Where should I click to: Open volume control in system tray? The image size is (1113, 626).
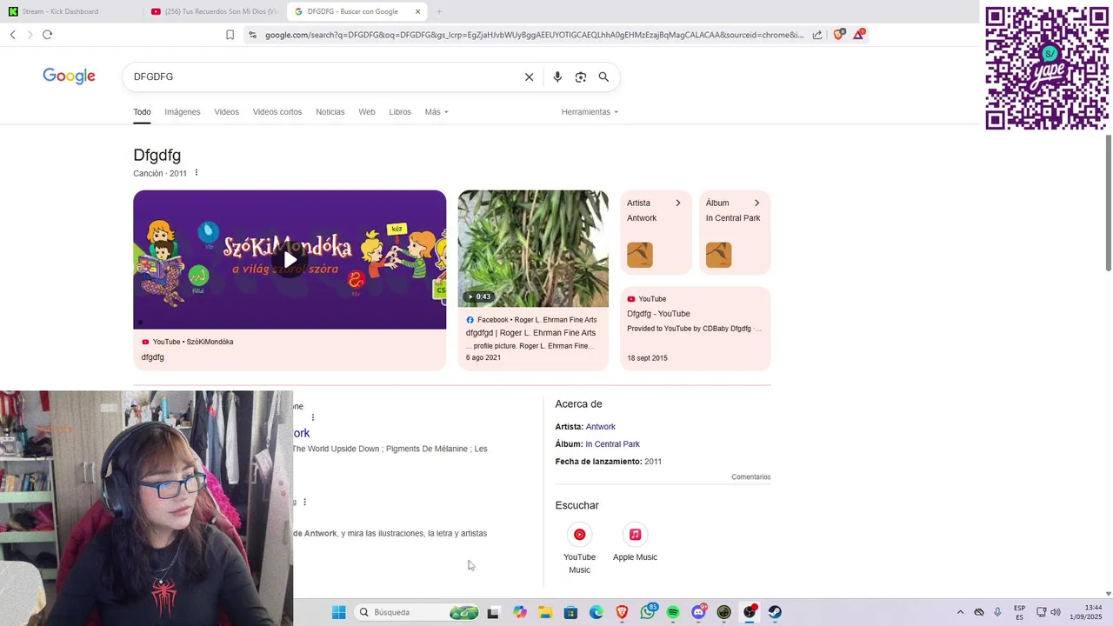point(1056,612)
